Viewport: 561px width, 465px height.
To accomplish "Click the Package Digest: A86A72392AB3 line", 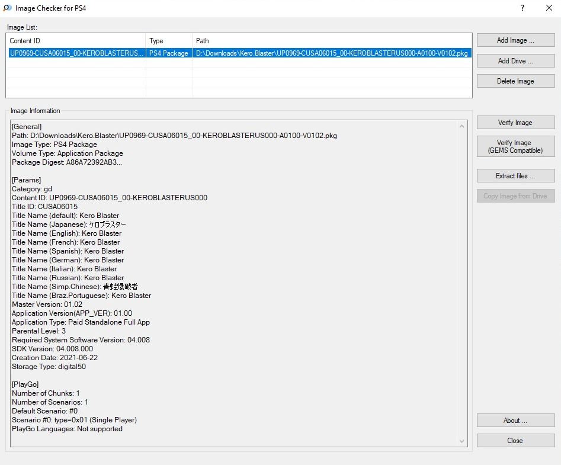I will click(67, 162).
